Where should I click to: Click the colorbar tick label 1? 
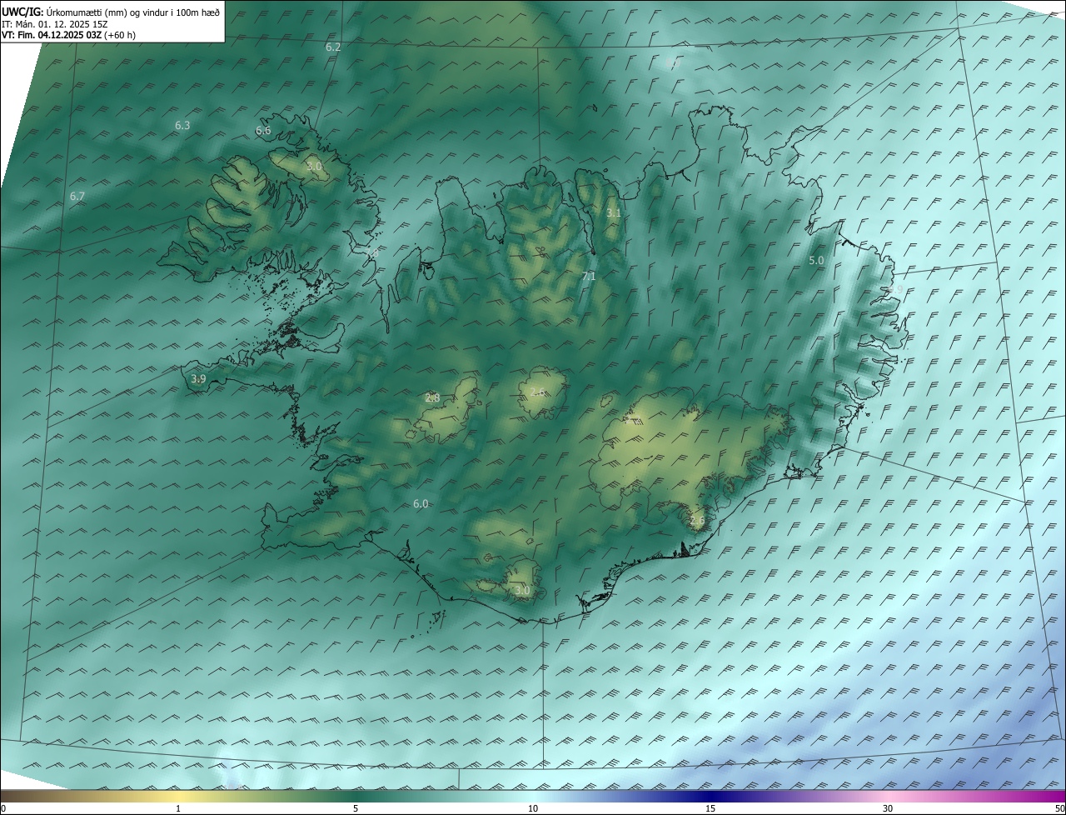[x=178, y=809]
